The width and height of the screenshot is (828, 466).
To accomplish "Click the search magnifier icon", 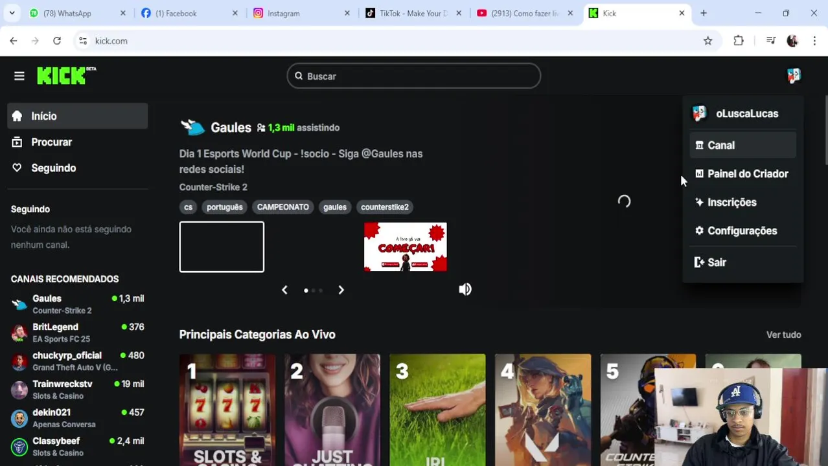I will 299,76.
